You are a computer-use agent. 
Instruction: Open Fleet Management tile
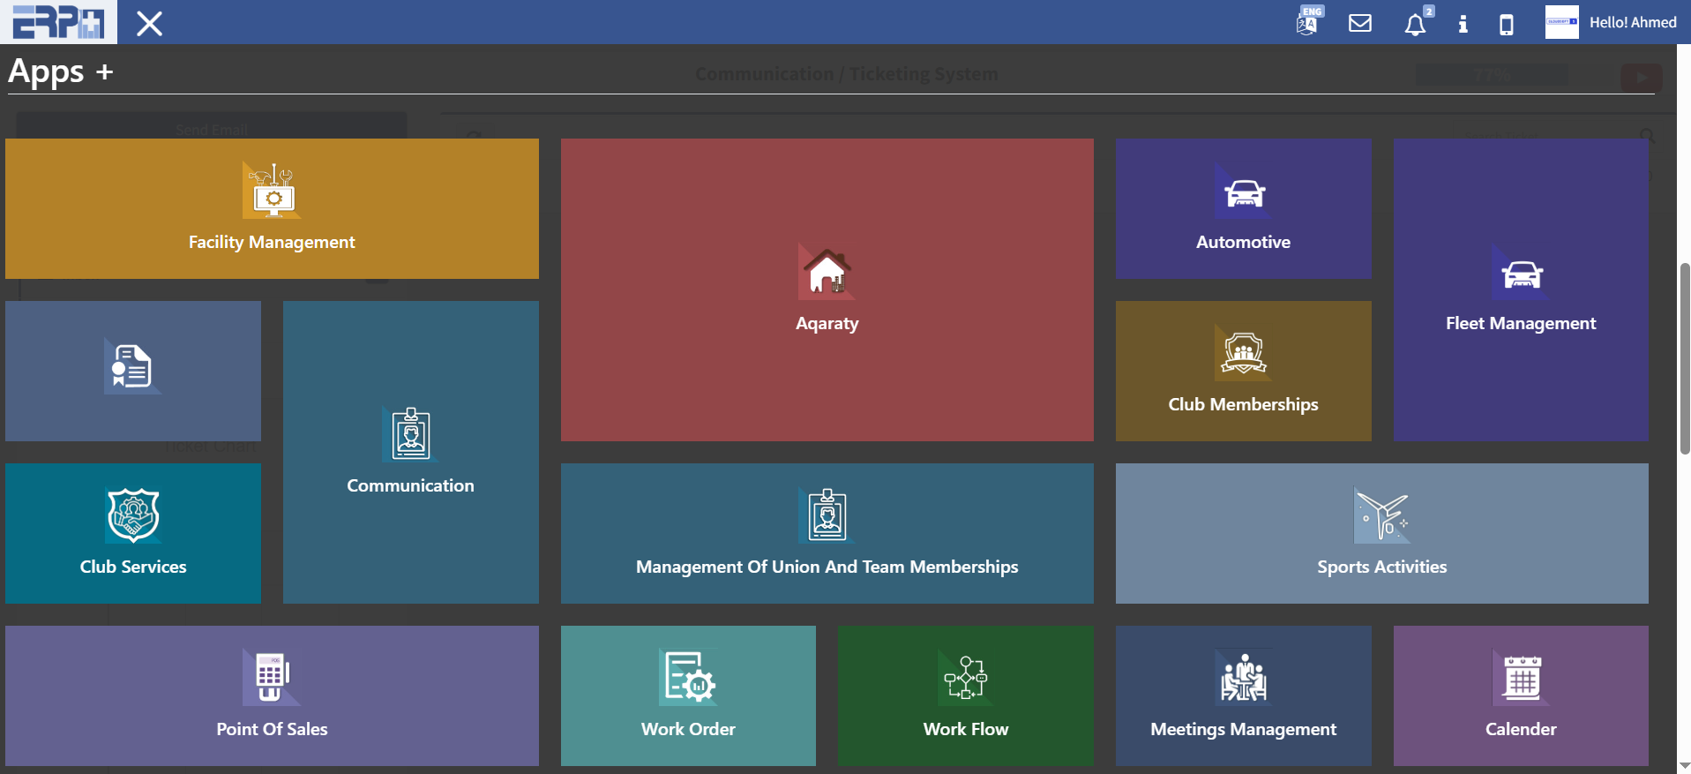[1520, 289]
